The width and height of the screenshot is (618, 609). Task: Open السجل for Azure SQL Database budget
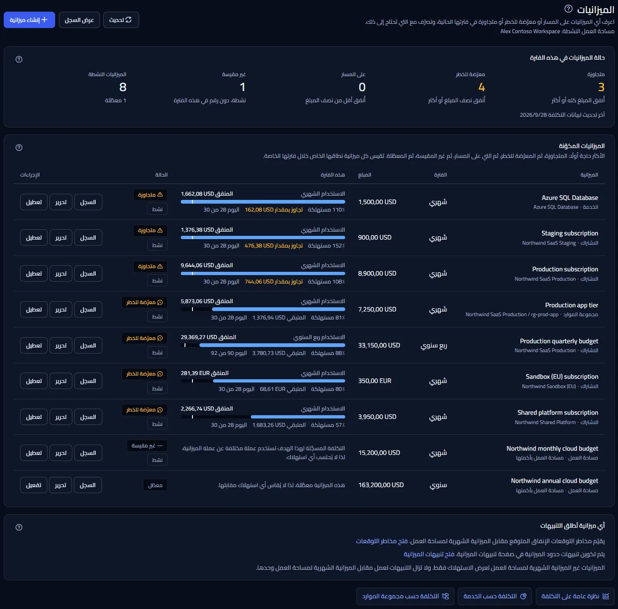(88, 202)
